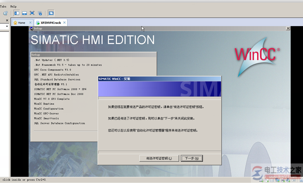Open the library panel dropdown arrow
The width and height of the screenshot is (303, 183).
pos(7,26)
